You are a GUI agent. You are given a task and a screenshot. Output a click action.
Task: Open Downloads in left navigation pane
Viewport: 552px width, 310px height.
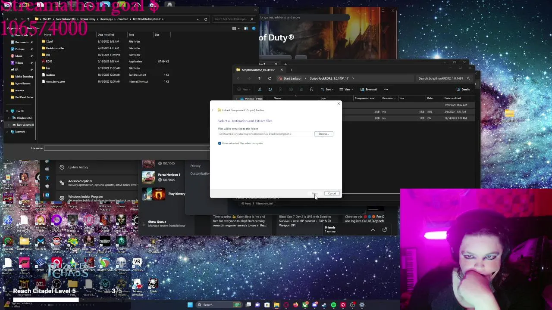[22, 35]
